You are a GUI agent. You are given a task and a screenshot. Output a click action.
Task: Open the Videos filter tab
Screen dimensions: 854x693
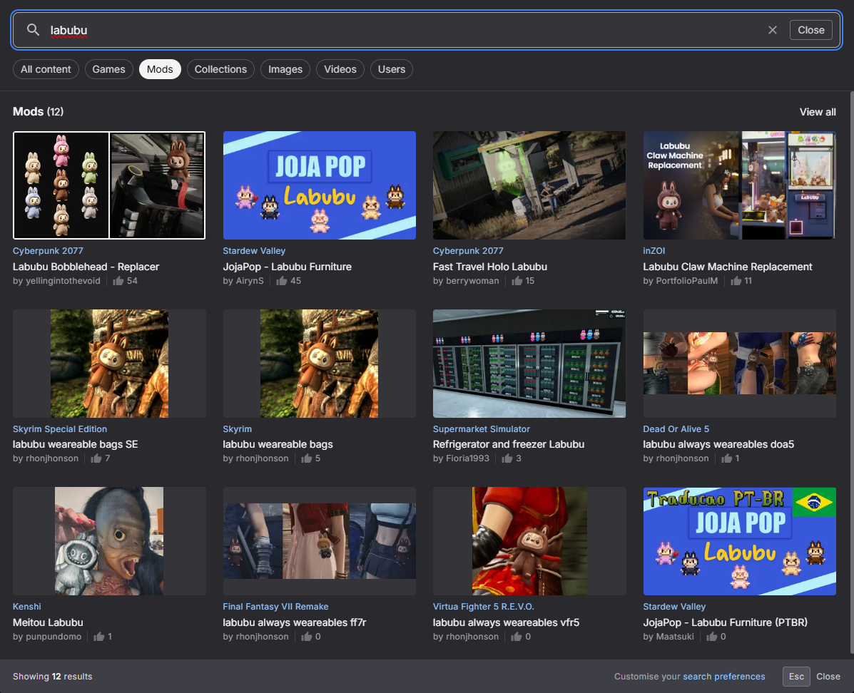click(340, 69)
